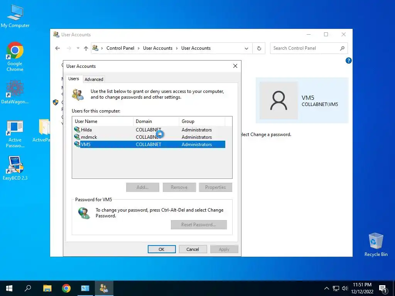Click VM5 account picture
The width and height of the screenshot is (395, 296).
(279, 101)
